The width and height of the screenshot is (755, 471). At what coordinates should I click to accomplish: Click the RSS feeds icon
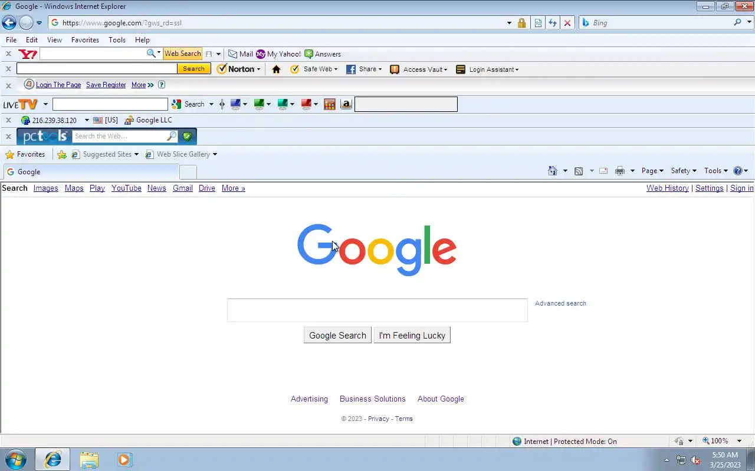pyautogui.click(x=579, y=171)
